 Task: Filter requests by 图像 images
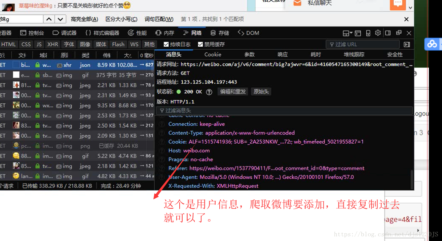(85, 44)
